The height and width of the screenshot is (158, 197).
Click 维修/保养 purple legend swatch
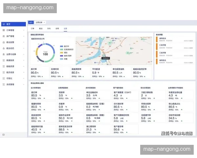[61, 56]
